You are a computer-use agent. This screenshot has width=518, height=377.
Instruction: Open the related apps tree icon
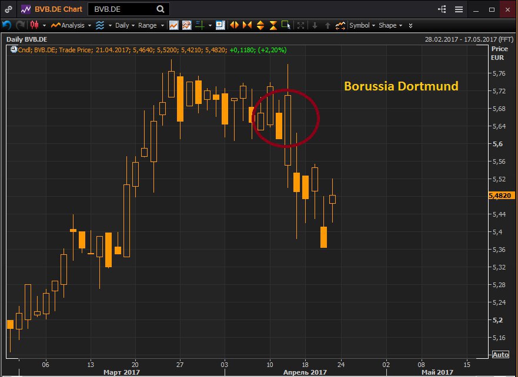tap(442, 9)
